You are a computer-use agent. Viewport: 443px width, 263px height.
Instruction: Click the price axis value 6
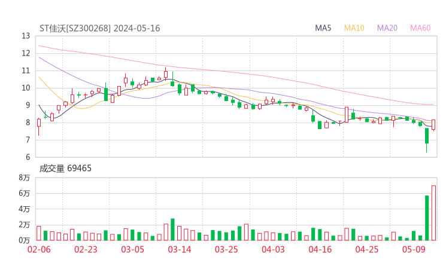click(28, 157)
